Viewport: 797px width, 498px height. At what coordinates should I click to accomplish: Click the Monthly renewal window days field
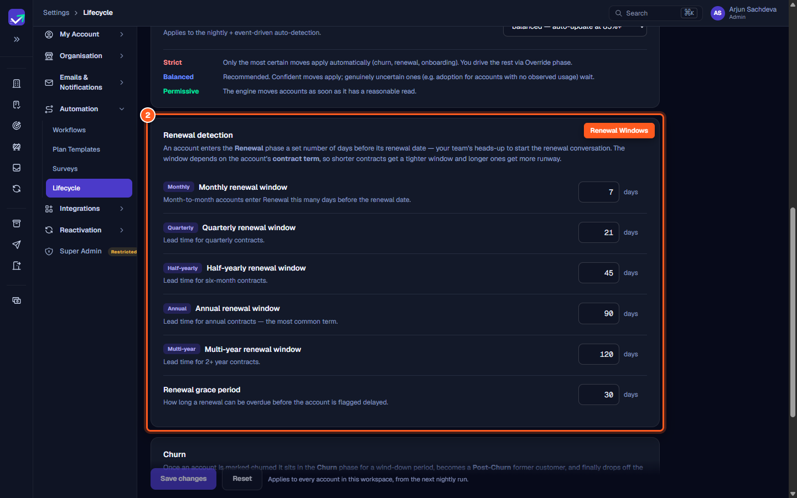tap(599, 192)
